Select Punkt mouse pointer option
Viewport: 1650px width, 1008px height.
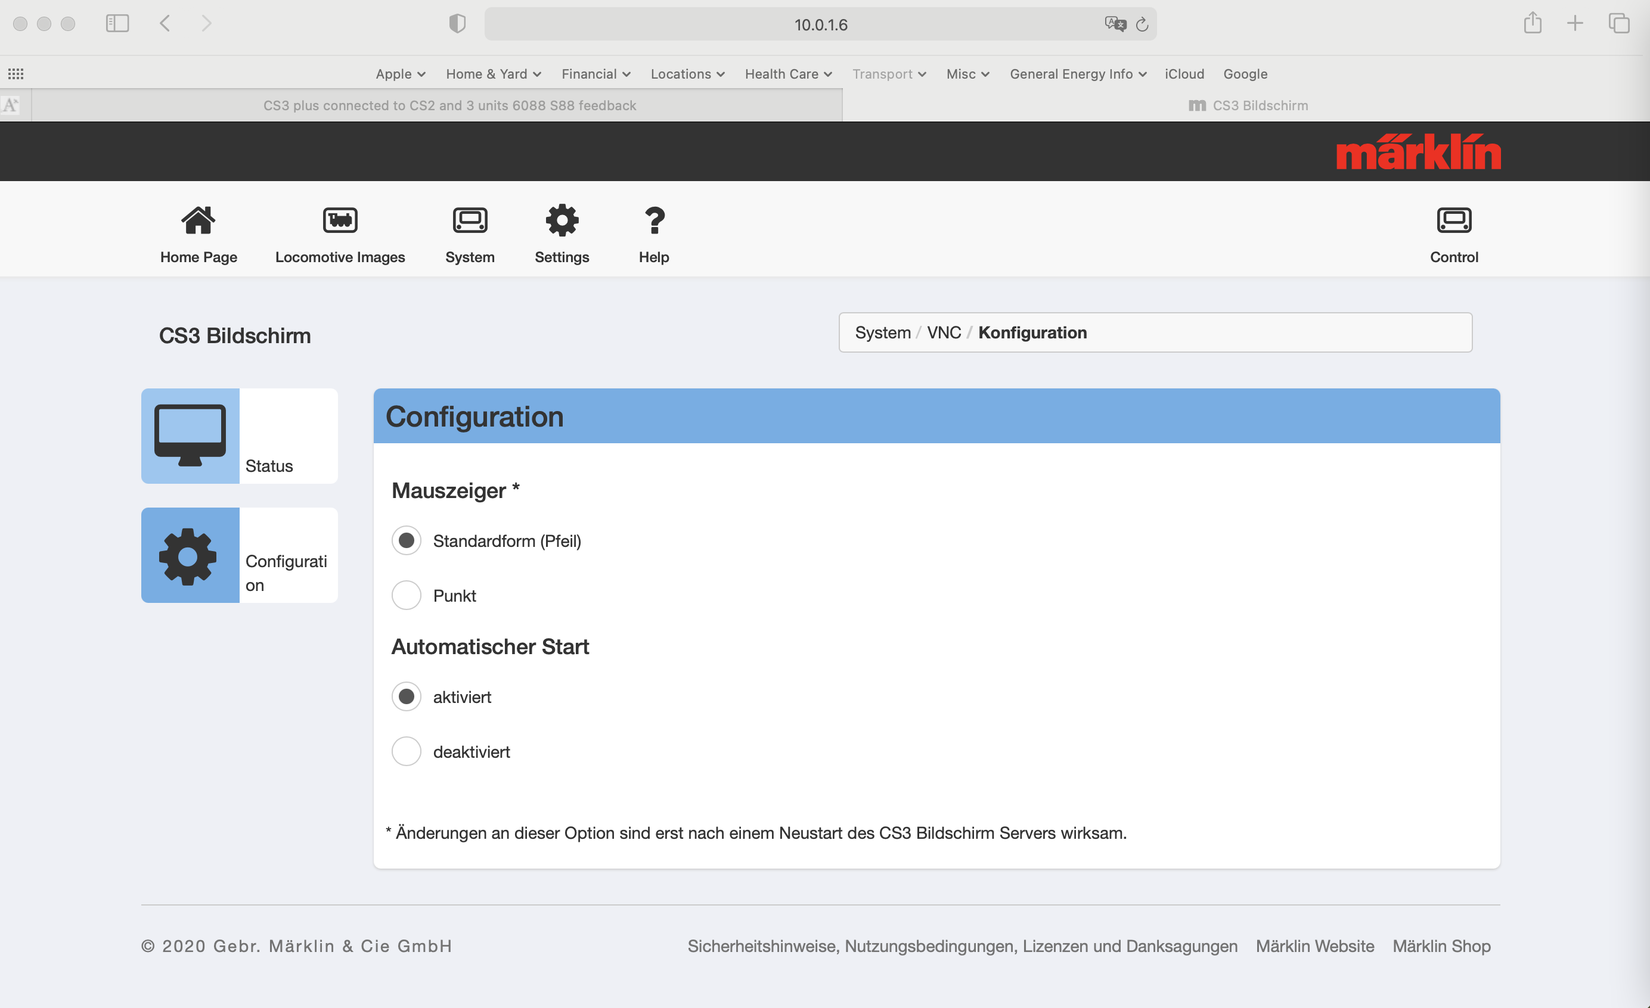pyautogui.click(x=407, y=595)
